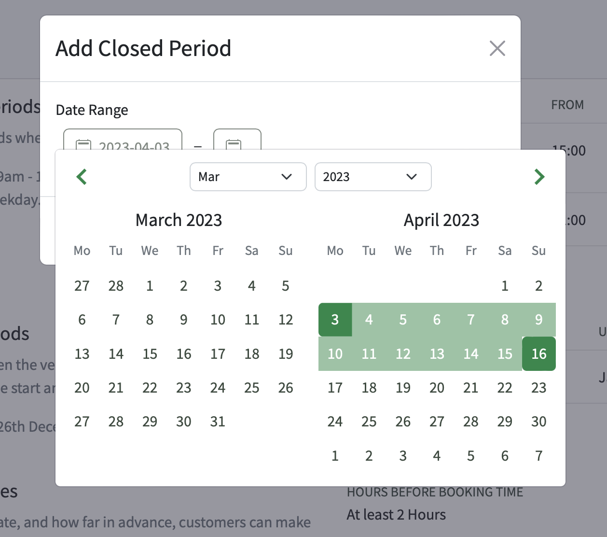Image resolution: width=607 pixels, height=537 pixels.
Task: Close the Add Closed Period dialog
Action: tap(497, 48)
